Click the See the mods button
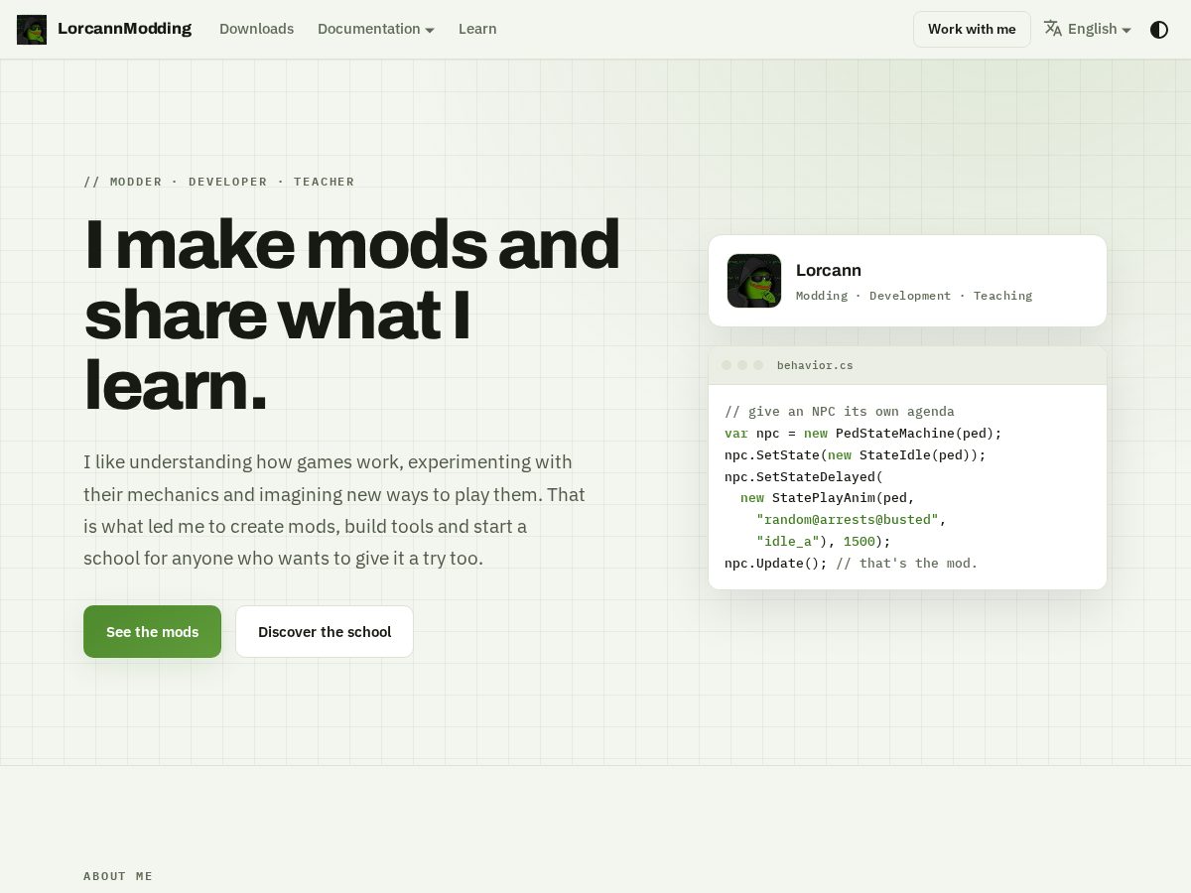Viewport: 1191px width, 893px height. pyautogui.click(x=152, y=631)
